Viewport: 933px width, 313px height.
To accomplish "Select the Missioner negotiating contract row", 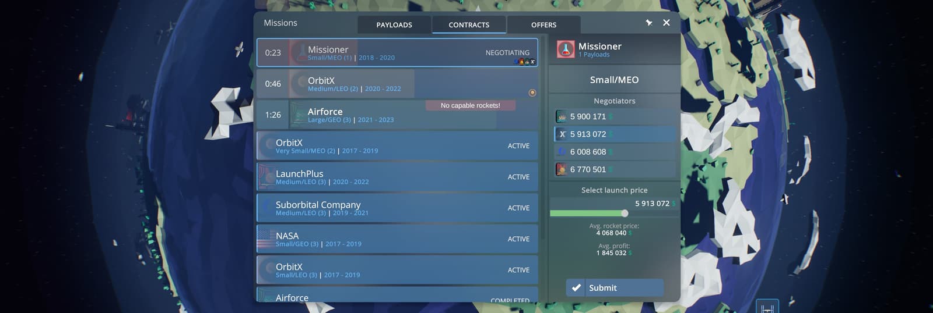I will tap(397, 52).
